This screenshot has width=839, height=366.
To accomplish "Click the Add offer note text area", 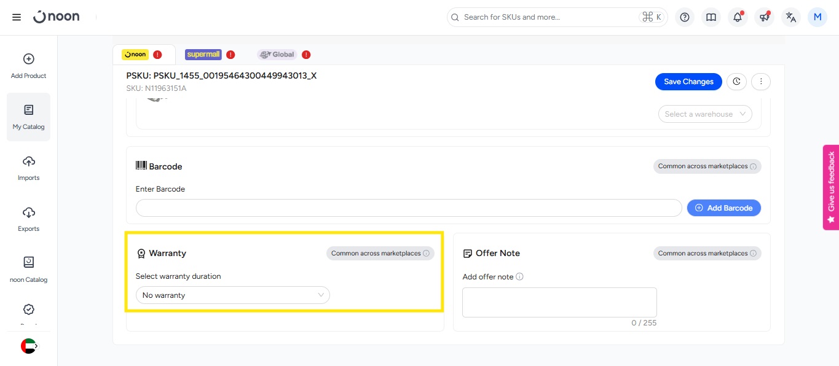I will click(x=559, y=302).
